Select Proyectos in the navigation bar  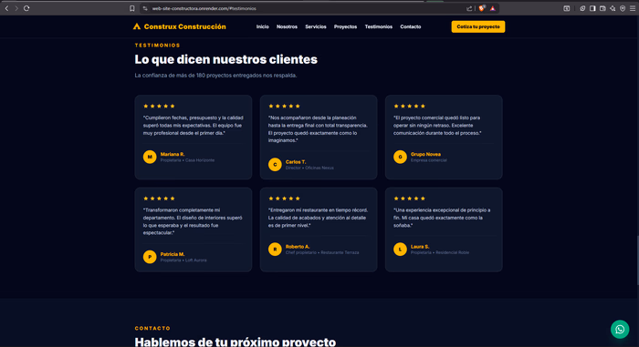click(x=345, y=26)
